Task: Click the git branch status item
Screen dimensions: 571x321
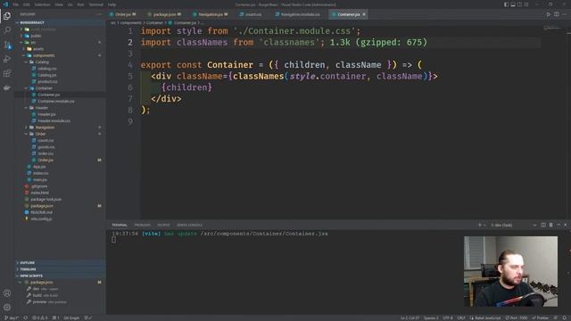Action: pyautogui.click(x=12, y=317)
